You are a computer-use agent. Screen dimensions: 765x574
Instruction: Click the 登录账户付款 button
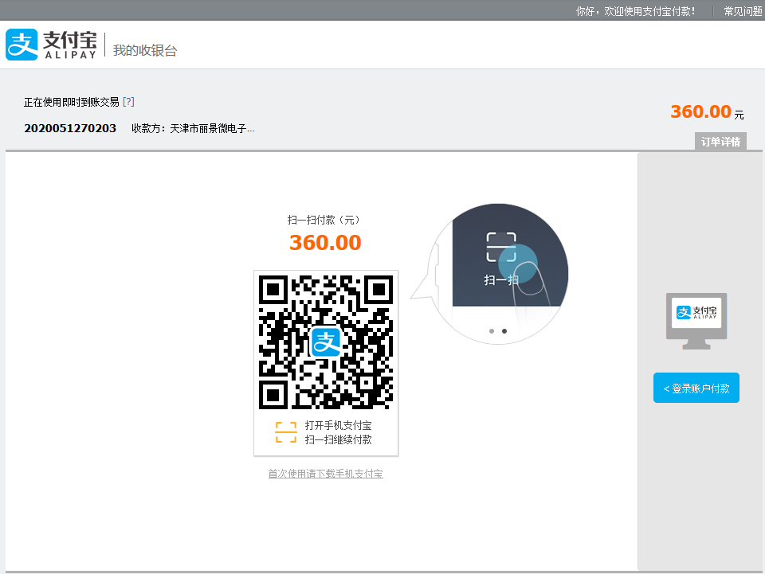[696, 388]
